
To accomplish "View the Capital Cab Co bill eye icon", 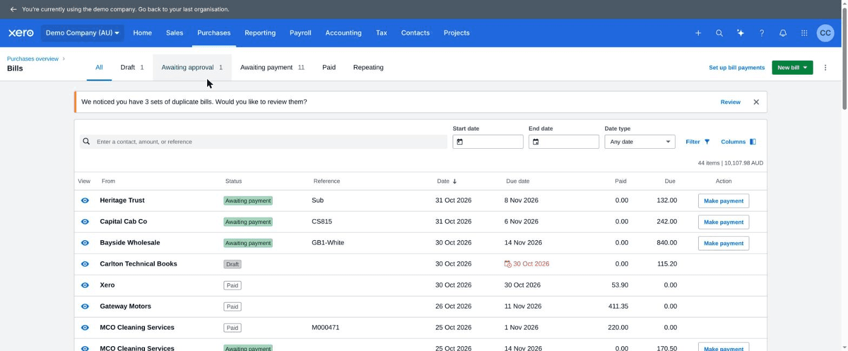I will coord(85,222).
